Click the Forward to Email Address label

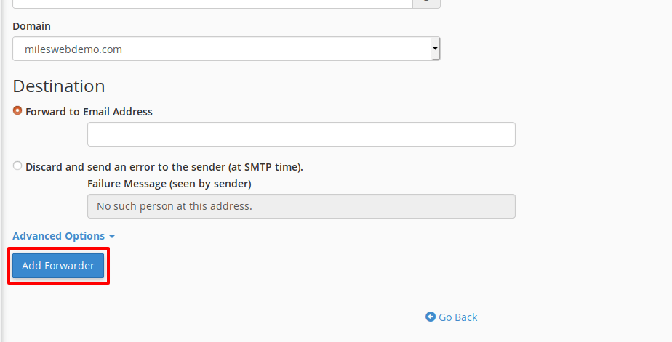click(x=89, y=112)
